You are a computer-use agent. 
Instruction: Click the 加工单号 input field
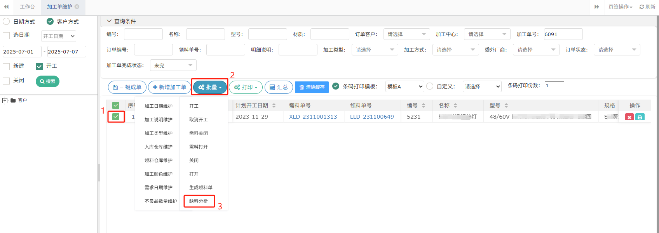(x=563, y=34)
